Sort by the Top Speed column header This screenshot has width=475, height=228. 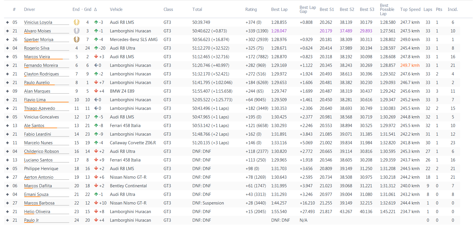[x=410, y=9]
